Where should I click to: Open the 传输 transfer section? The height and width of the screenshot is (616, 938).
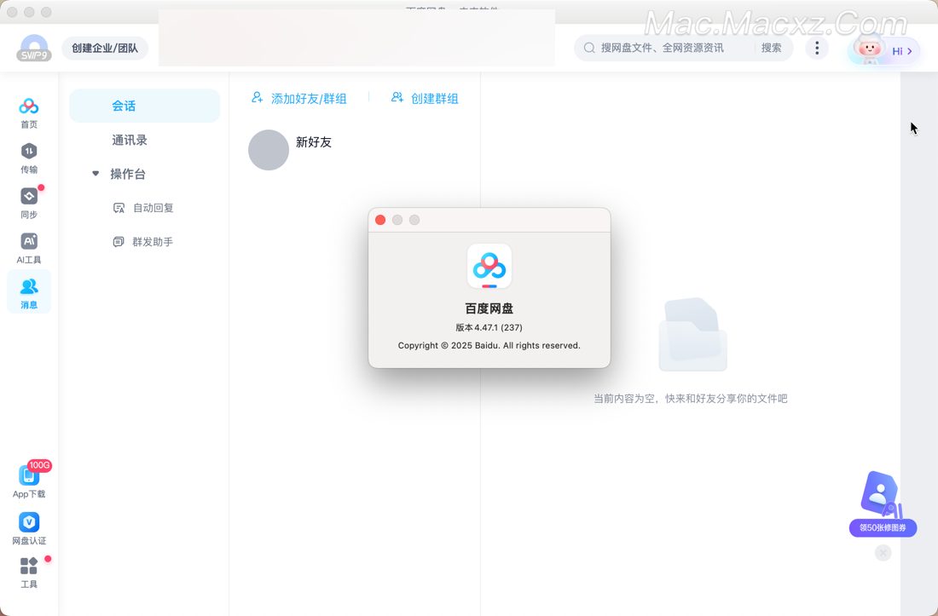click(x=29, y=158)
